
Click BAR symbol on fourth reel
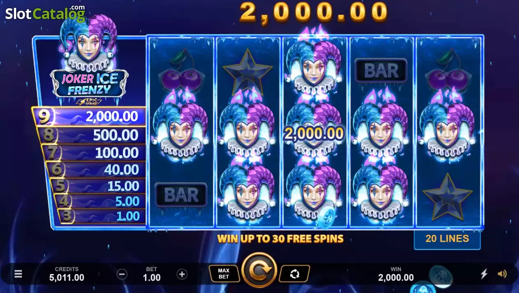coord(381,71)
